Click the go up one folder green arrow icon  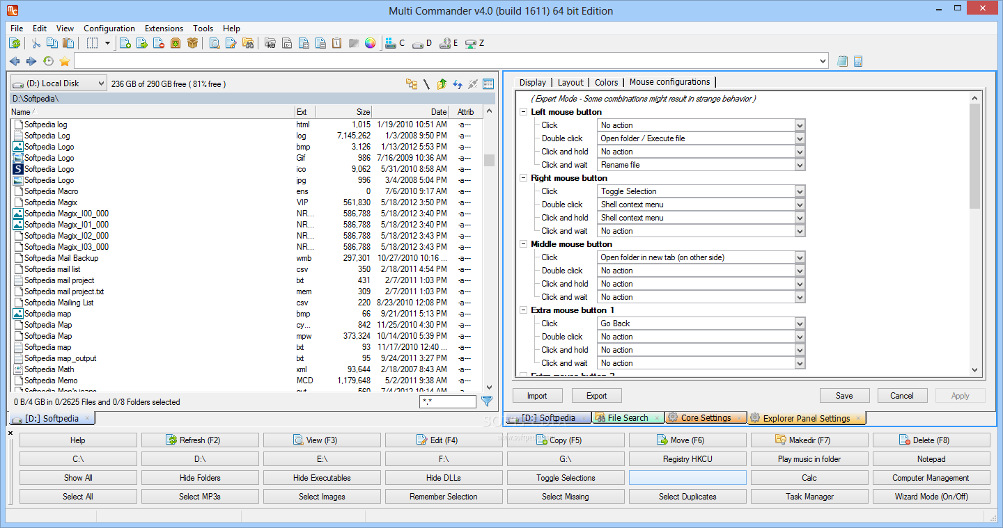tap(442, 84)
